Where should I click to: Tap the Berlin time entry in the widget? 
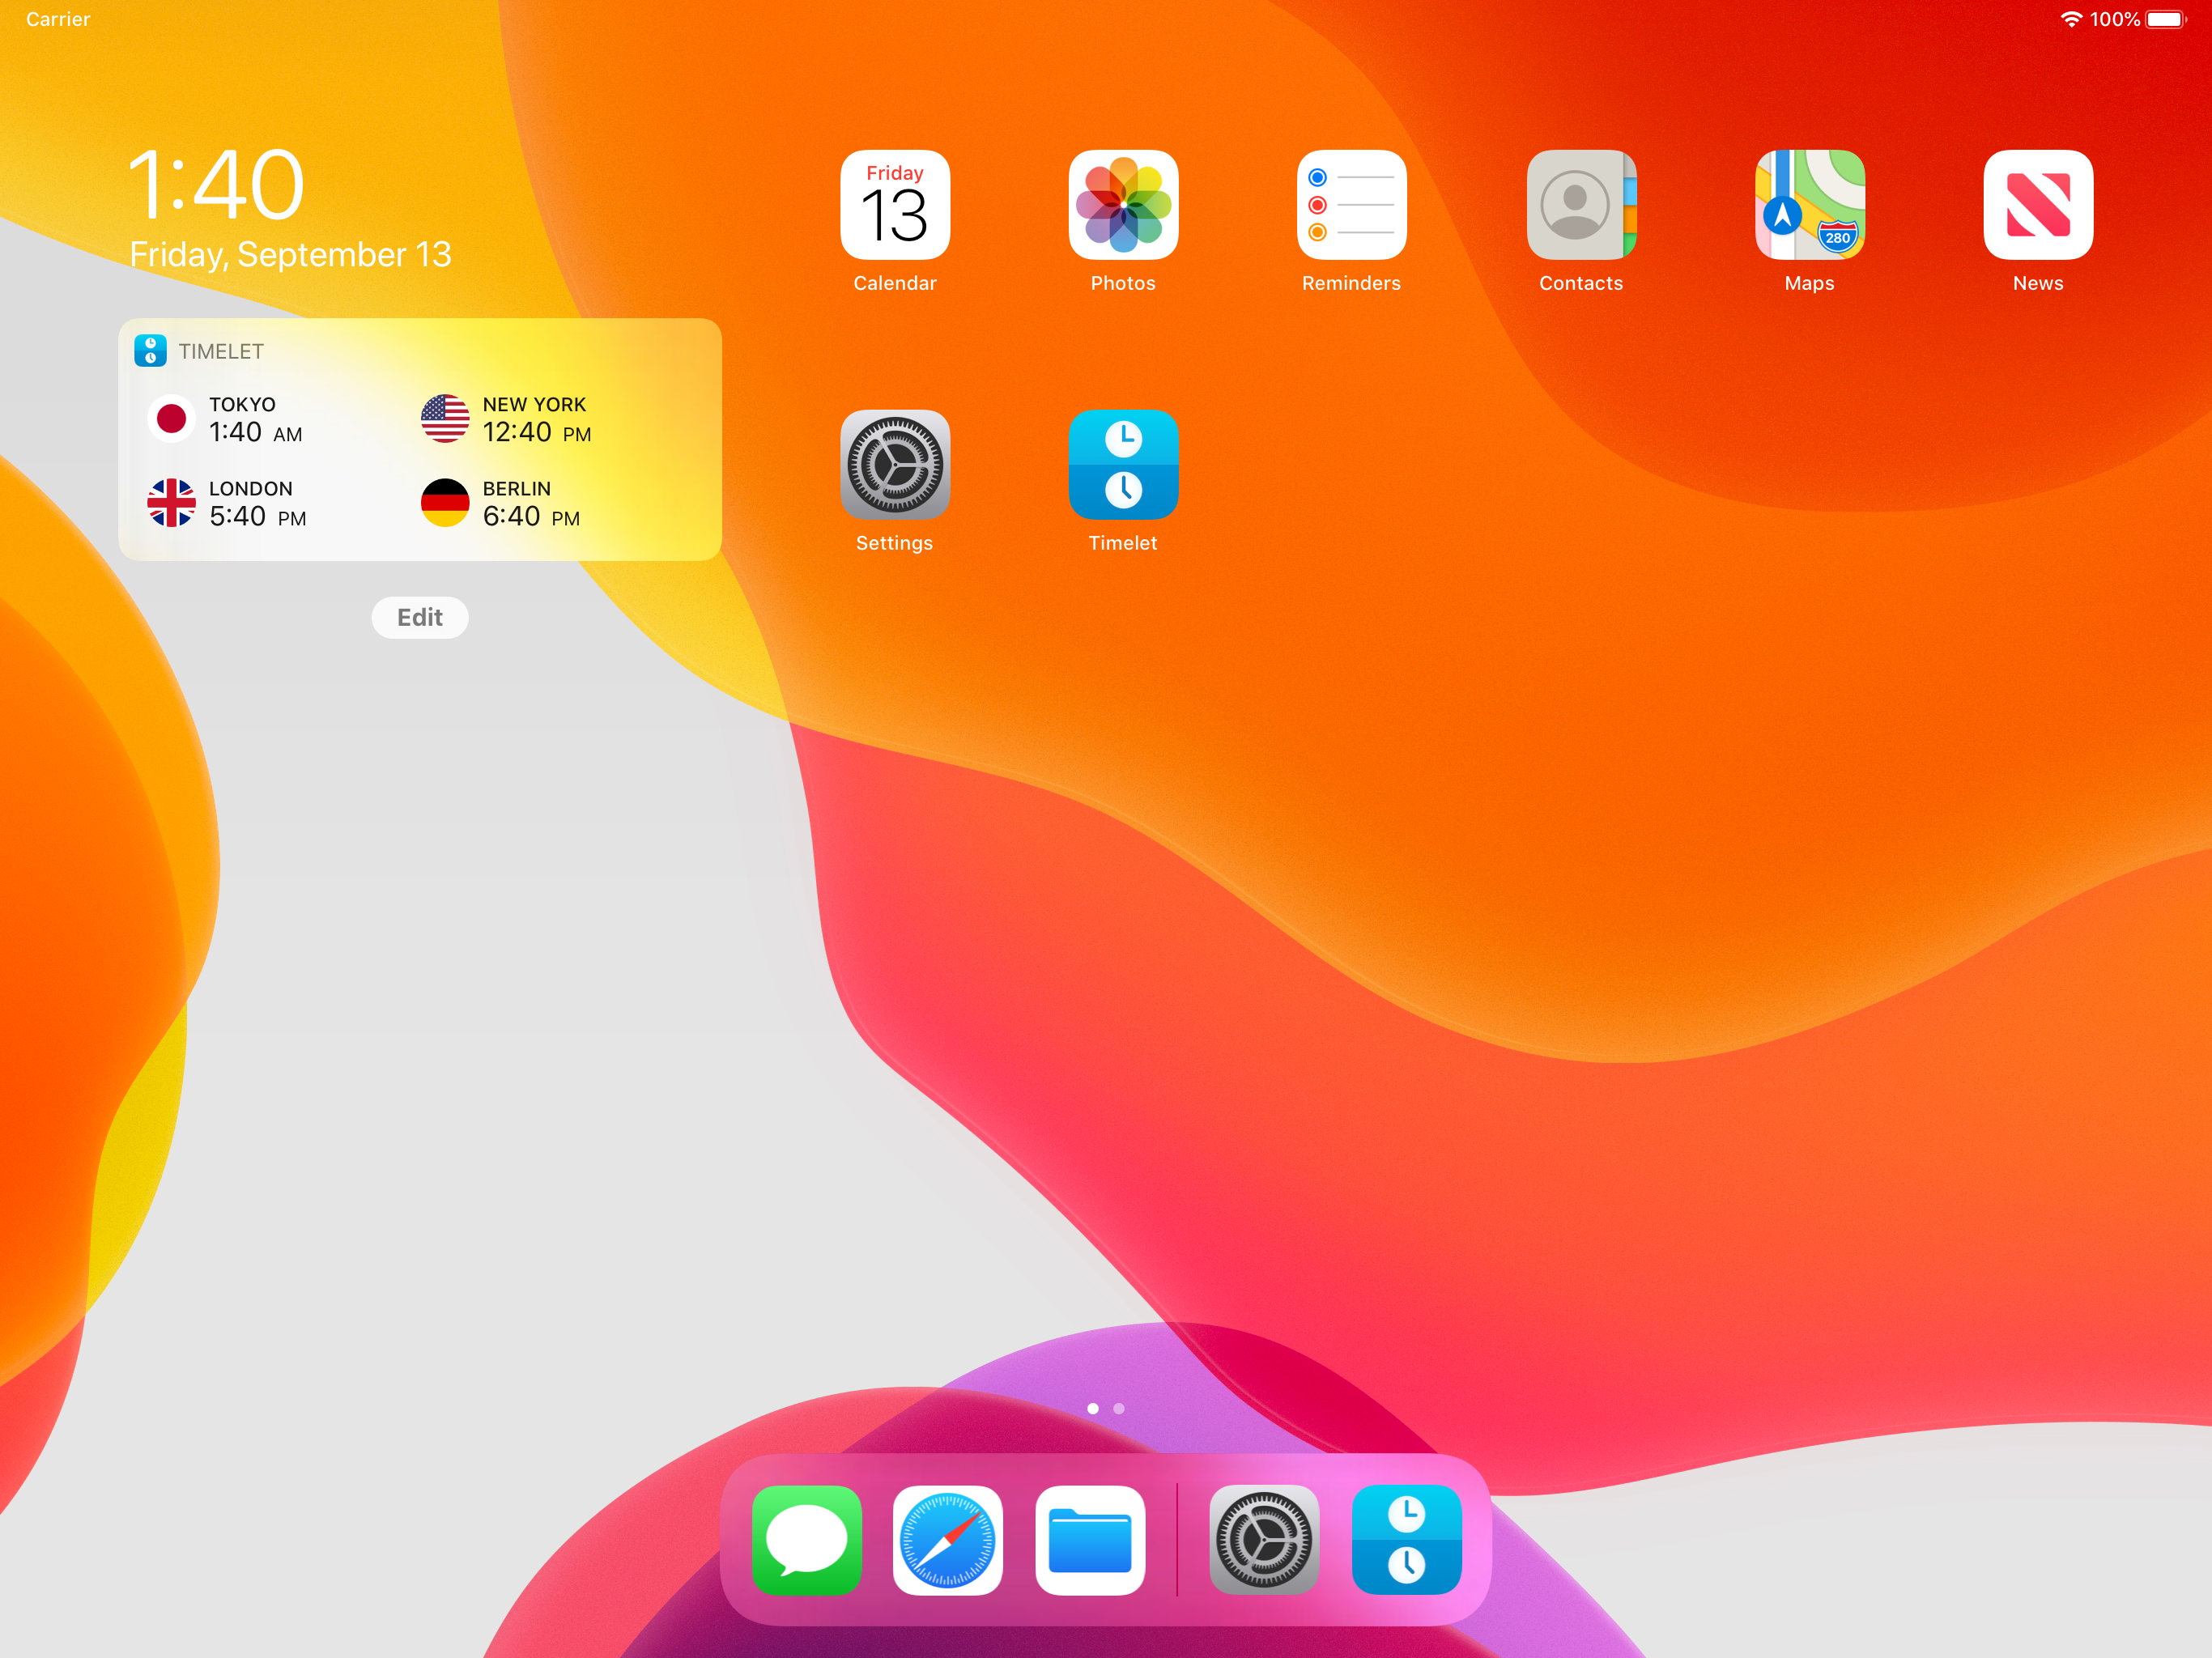pos(500,503)
